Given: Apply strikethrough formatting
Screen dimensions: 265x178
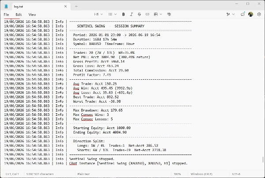Looking at the screenshot, I should pos(139,15).
